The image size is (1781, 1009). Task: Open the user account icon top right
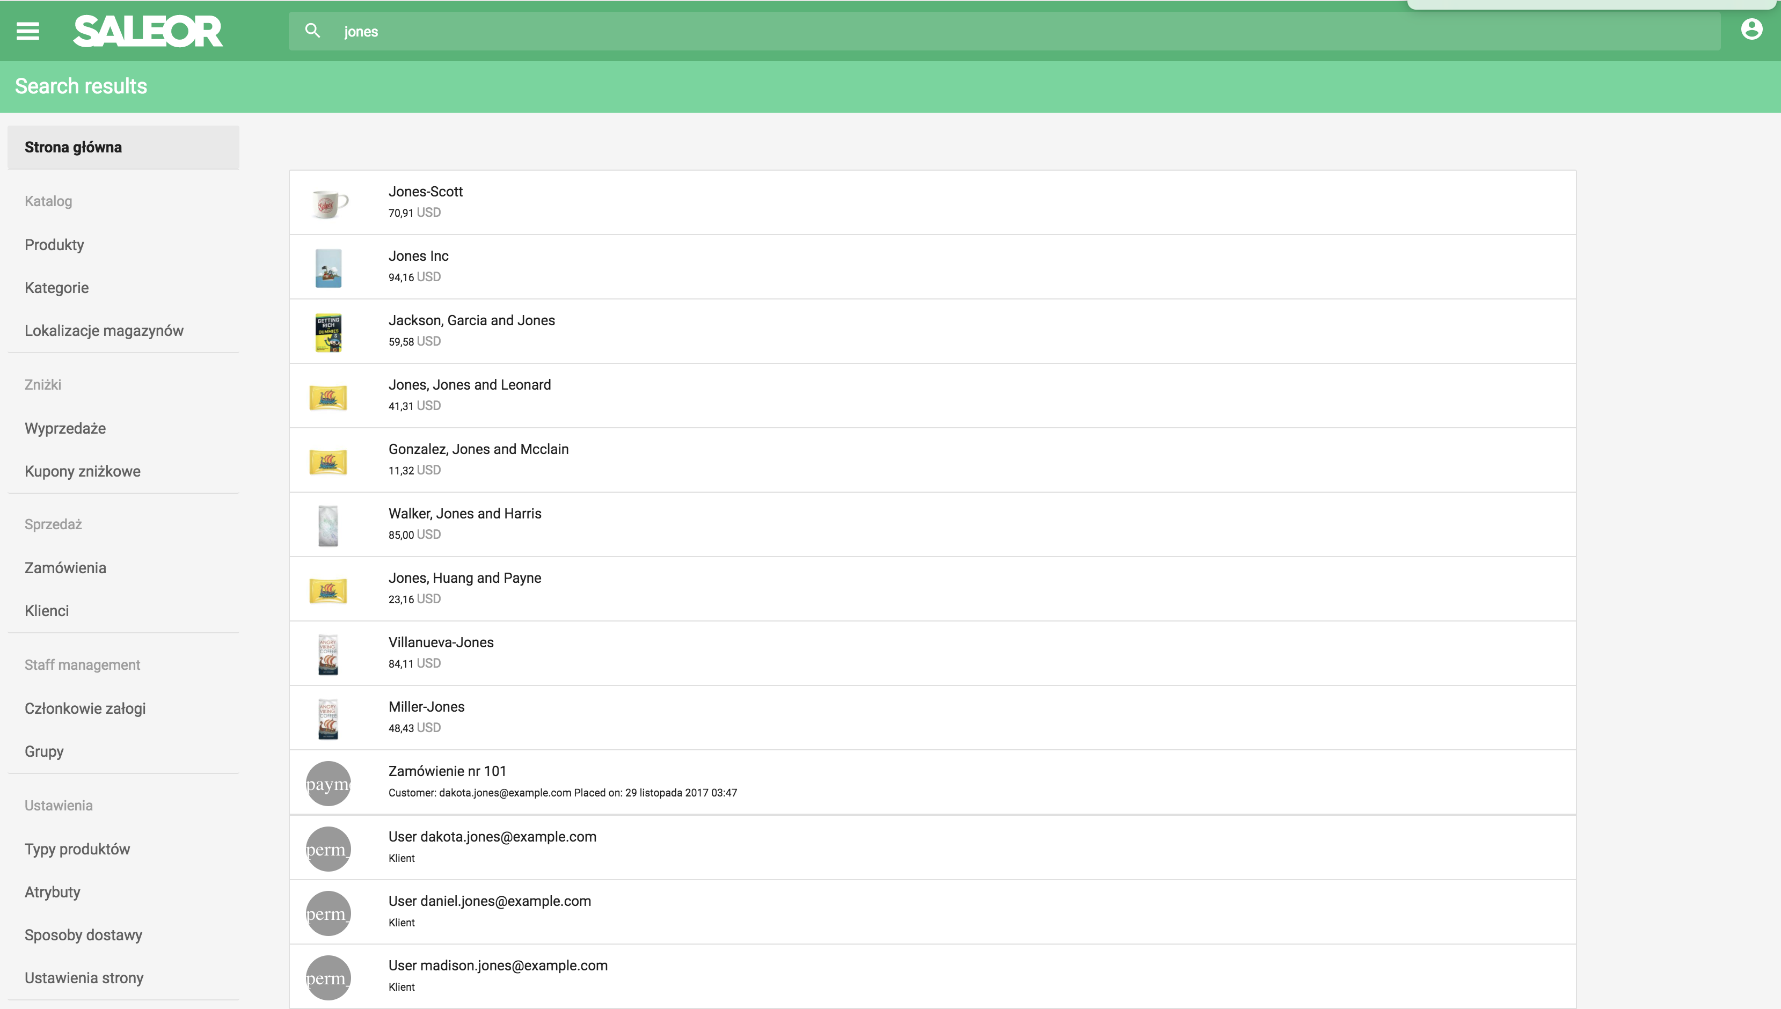pos(1752,28)
